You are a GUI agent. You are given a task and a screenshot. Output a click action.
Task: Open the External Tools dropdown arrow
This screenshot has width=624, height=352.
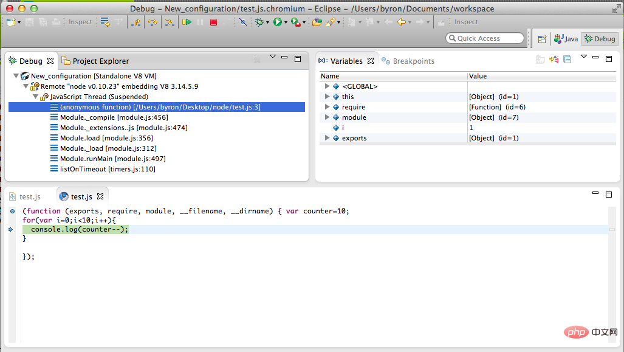click(x=304, y=22)
